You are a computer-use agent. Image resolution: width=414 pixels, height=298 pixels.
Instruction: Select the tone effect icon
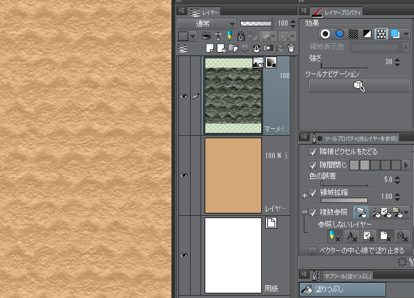pyautogui.click(x=353, y=34)
